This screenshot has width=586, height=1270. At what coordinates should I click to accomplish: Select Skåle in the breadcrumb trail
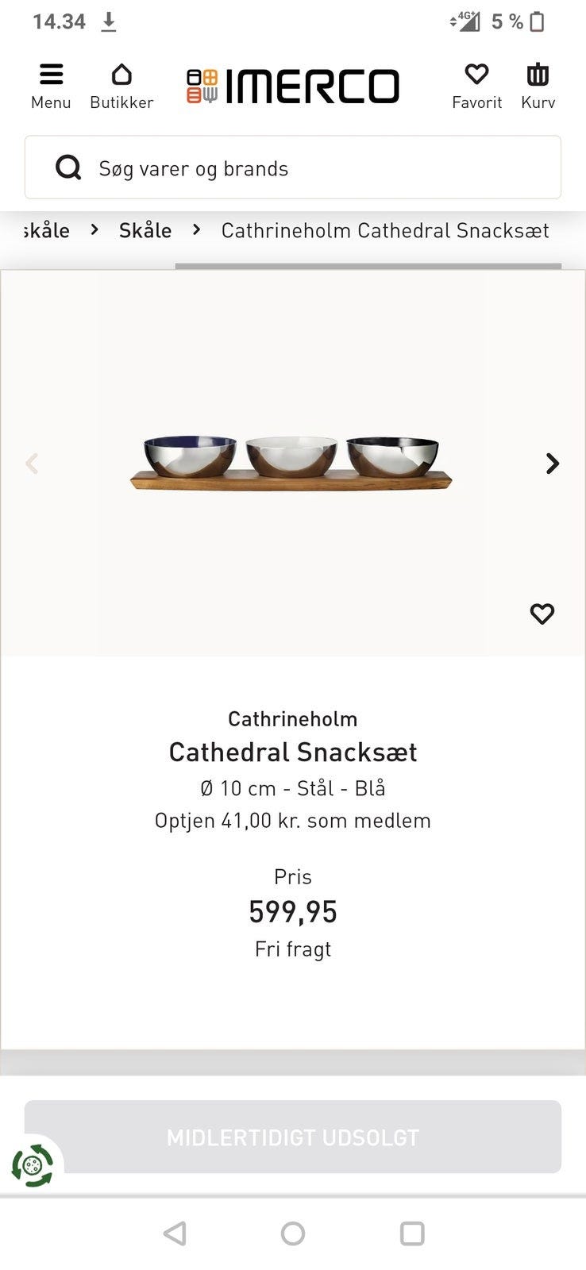pos(145,230)
